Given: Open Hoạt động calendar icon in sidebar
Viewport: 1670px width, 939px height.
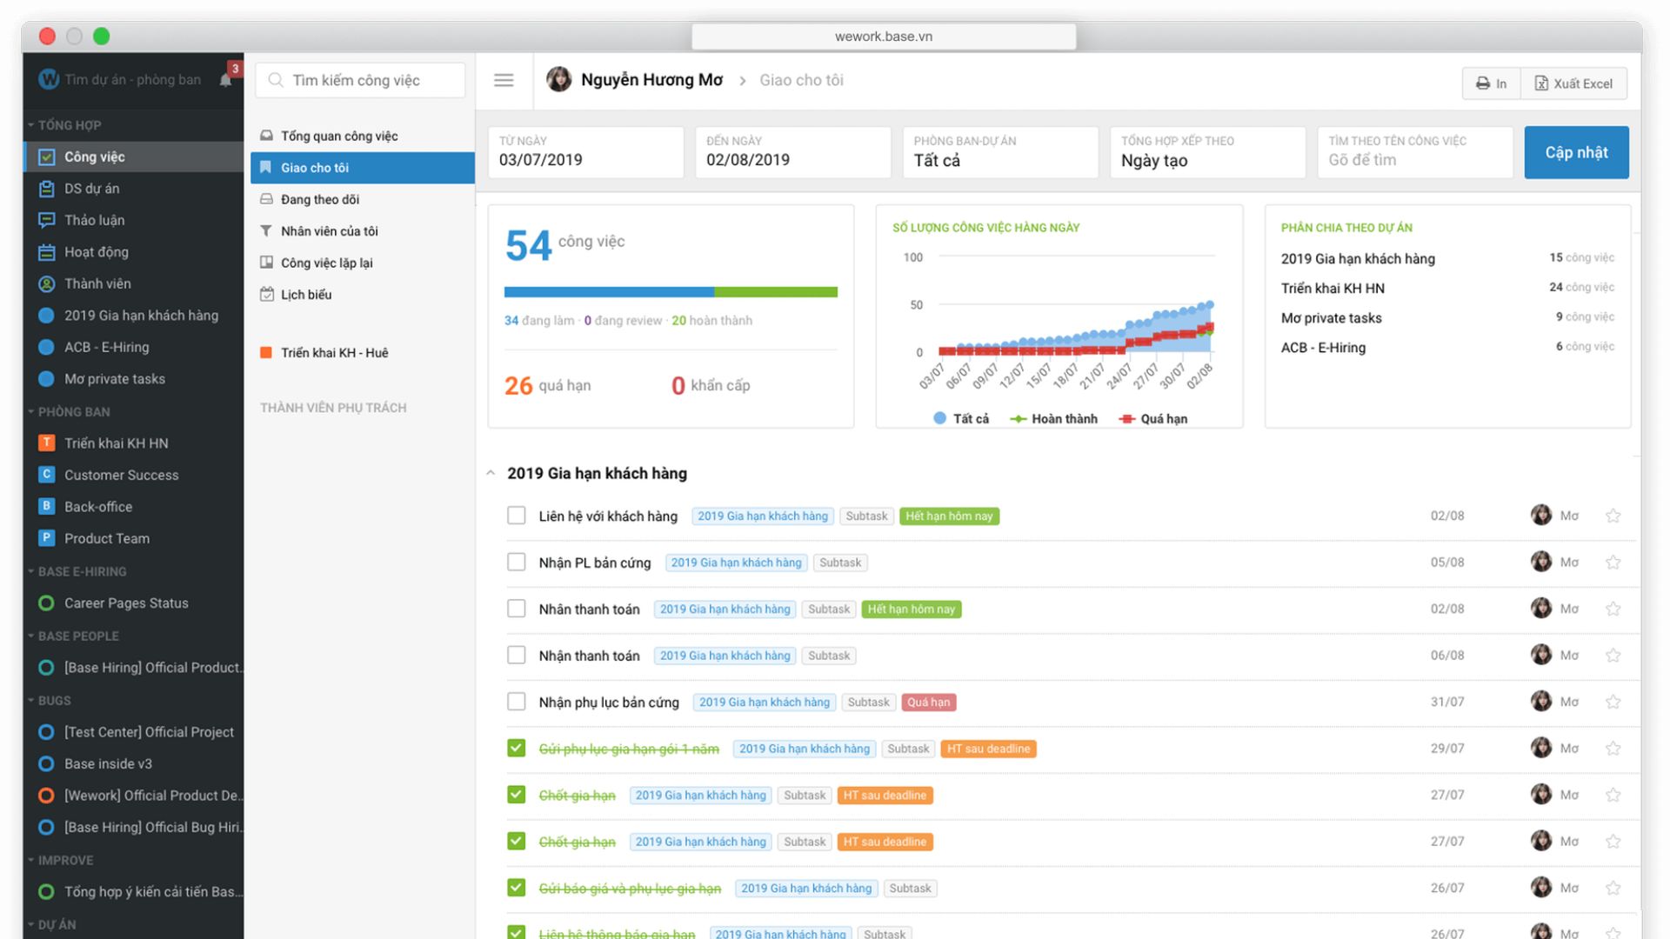Looking at the screenshot, I should (47, 252).
